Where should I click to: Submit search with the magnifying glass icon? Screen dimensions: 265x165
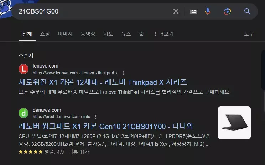click(247, 11)
